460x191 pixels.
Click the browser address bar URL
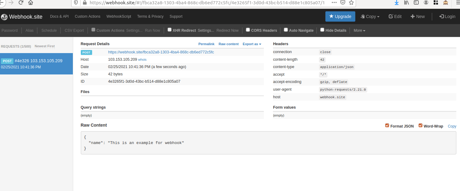pos(207,2)
